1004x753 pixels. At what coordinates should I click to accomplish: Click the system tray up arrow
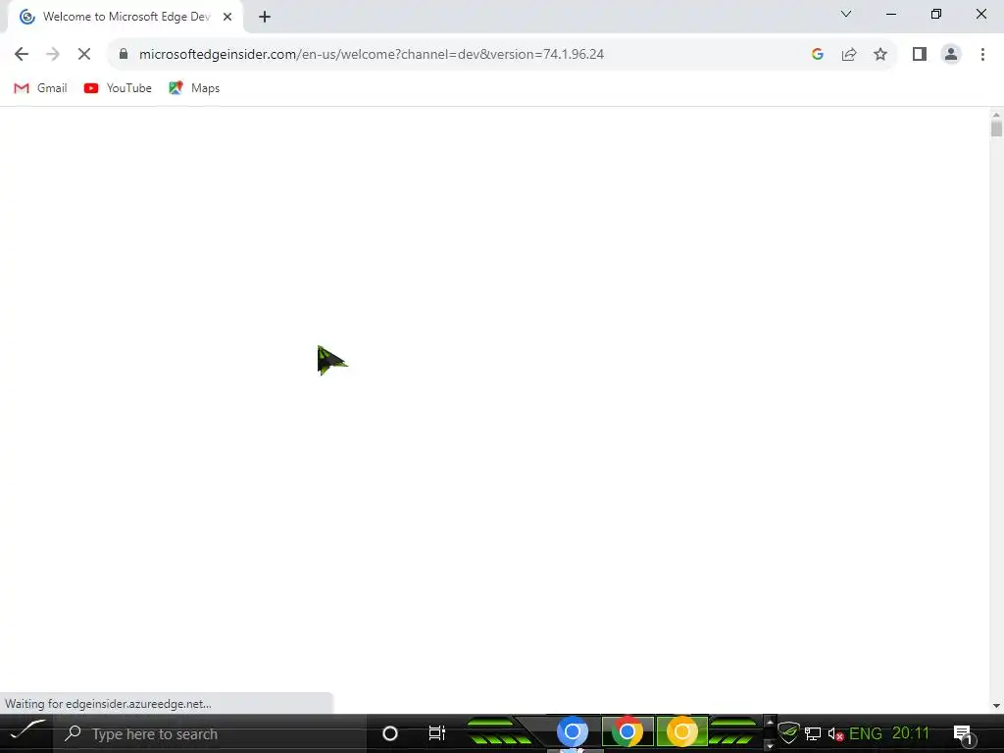[770, 722]
